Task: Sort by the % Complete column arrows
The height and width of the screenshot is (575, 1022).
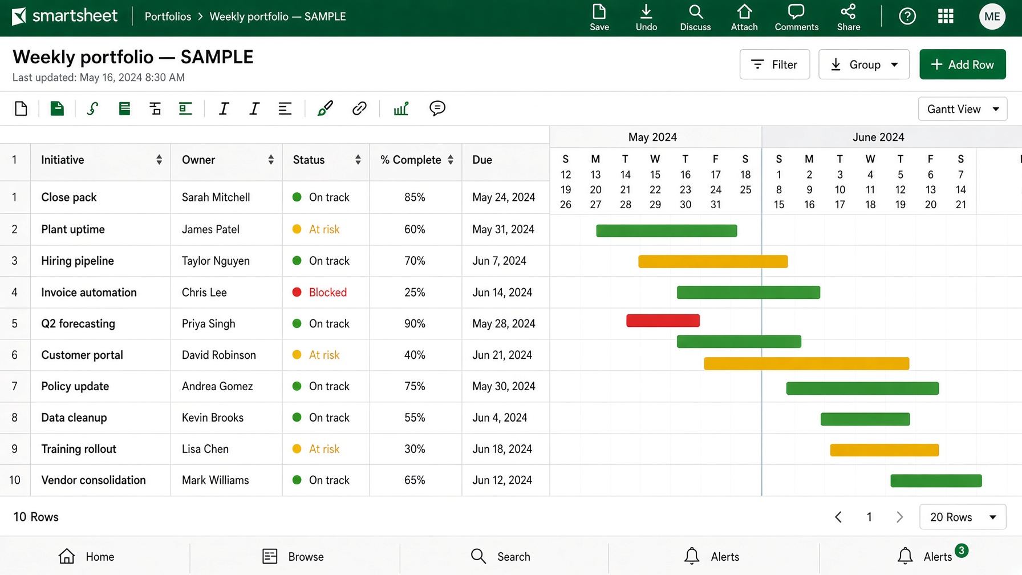Action: click(451, 160)
